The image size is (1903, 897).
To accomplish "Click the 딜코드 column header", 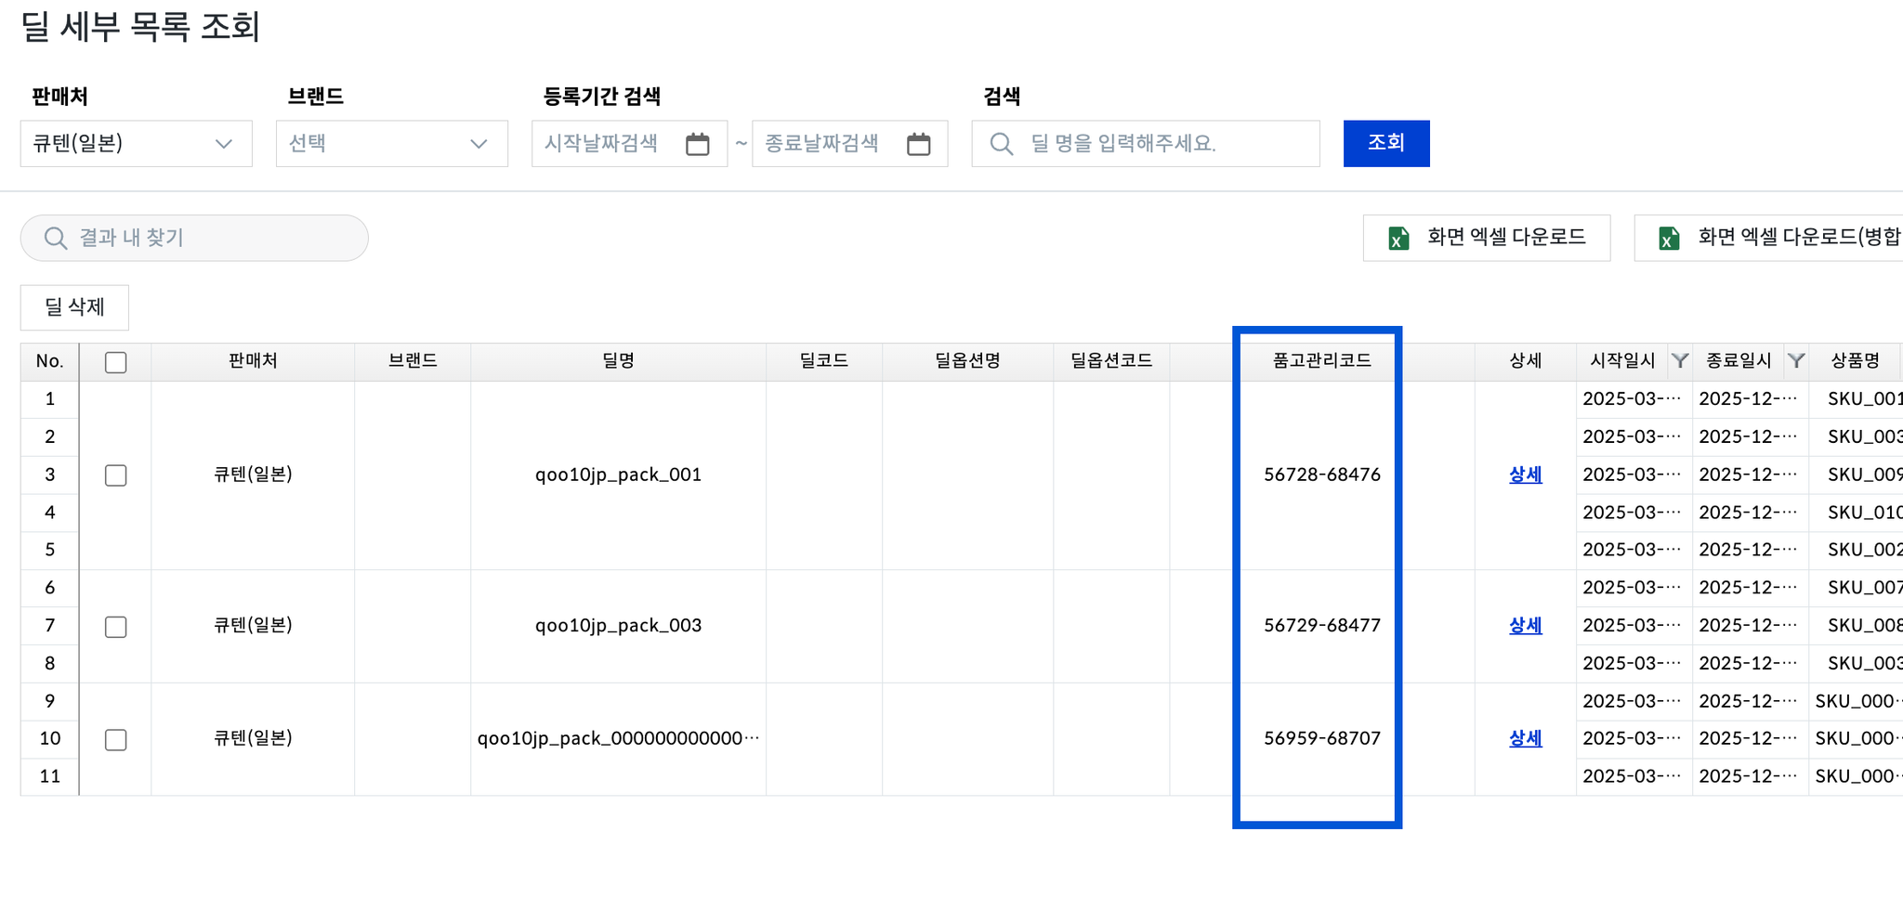I will tap(824, 361).
